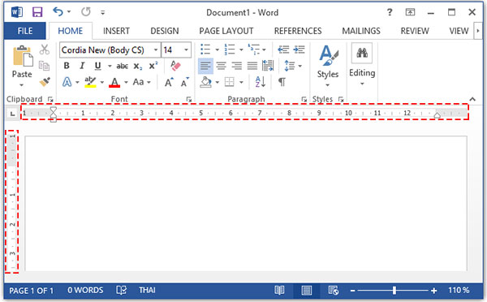Switch to the DESIGN tab

click(x=164, y=31)
